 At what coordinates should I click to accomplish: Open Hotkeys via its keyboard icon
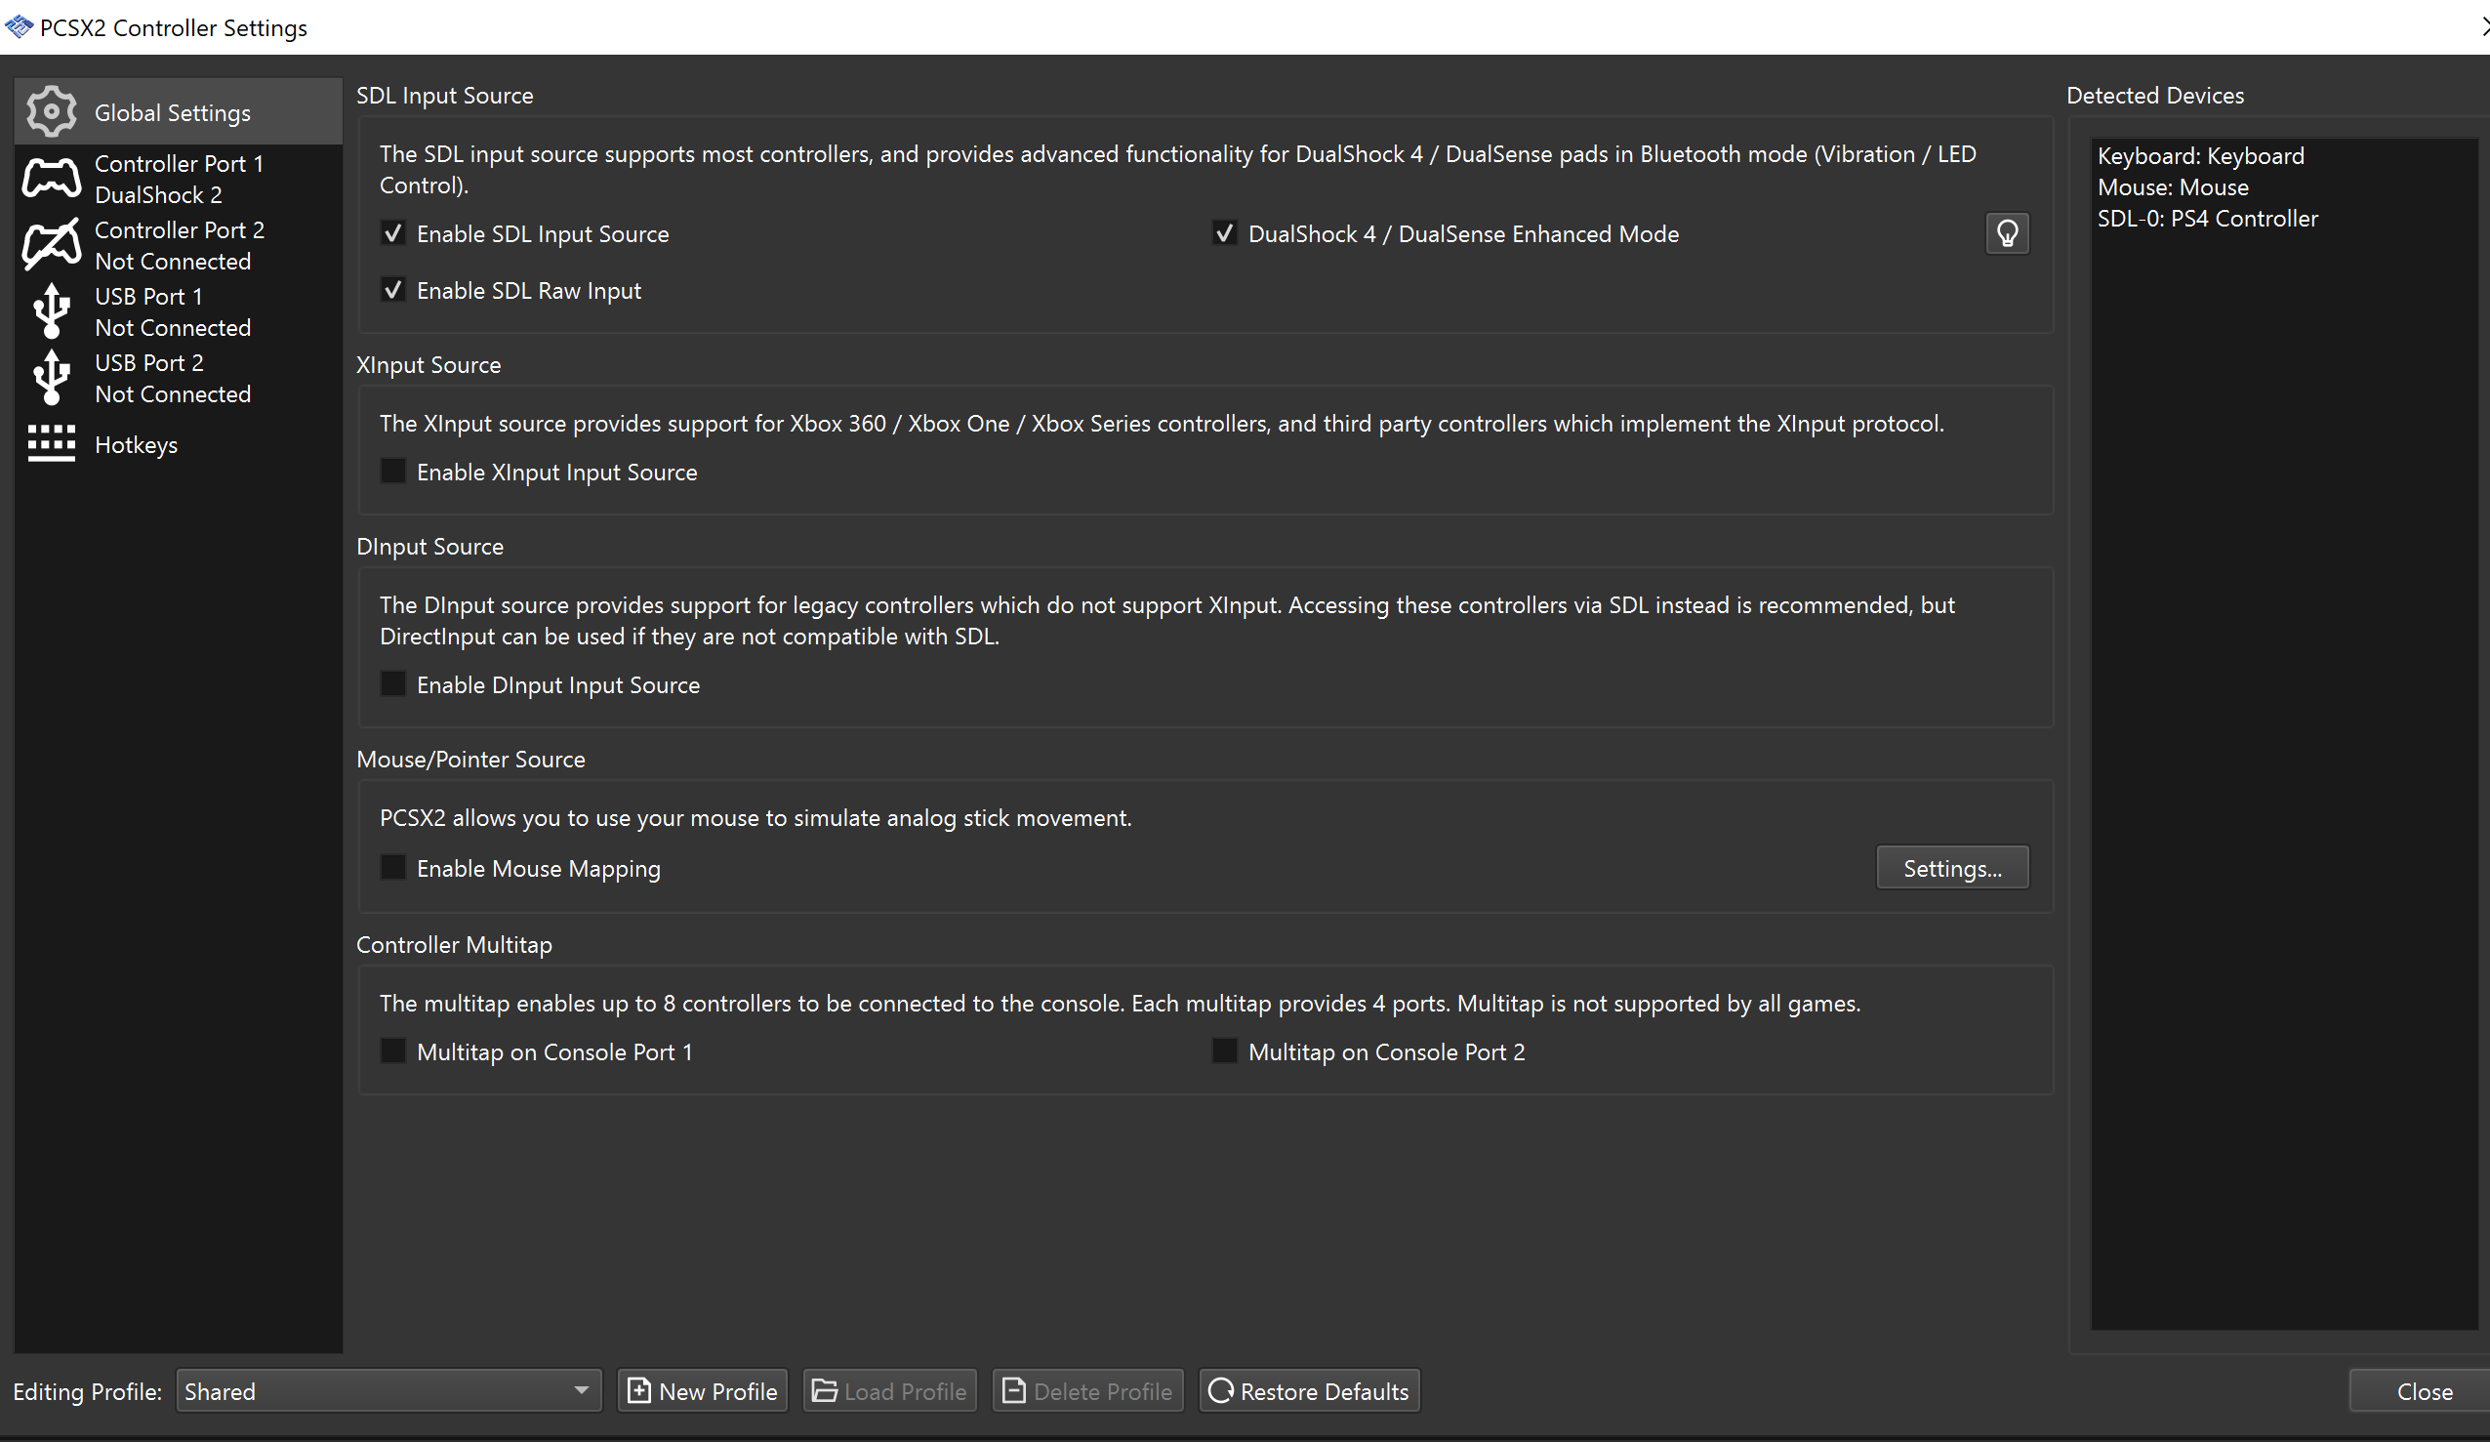(x=51, y=444)
